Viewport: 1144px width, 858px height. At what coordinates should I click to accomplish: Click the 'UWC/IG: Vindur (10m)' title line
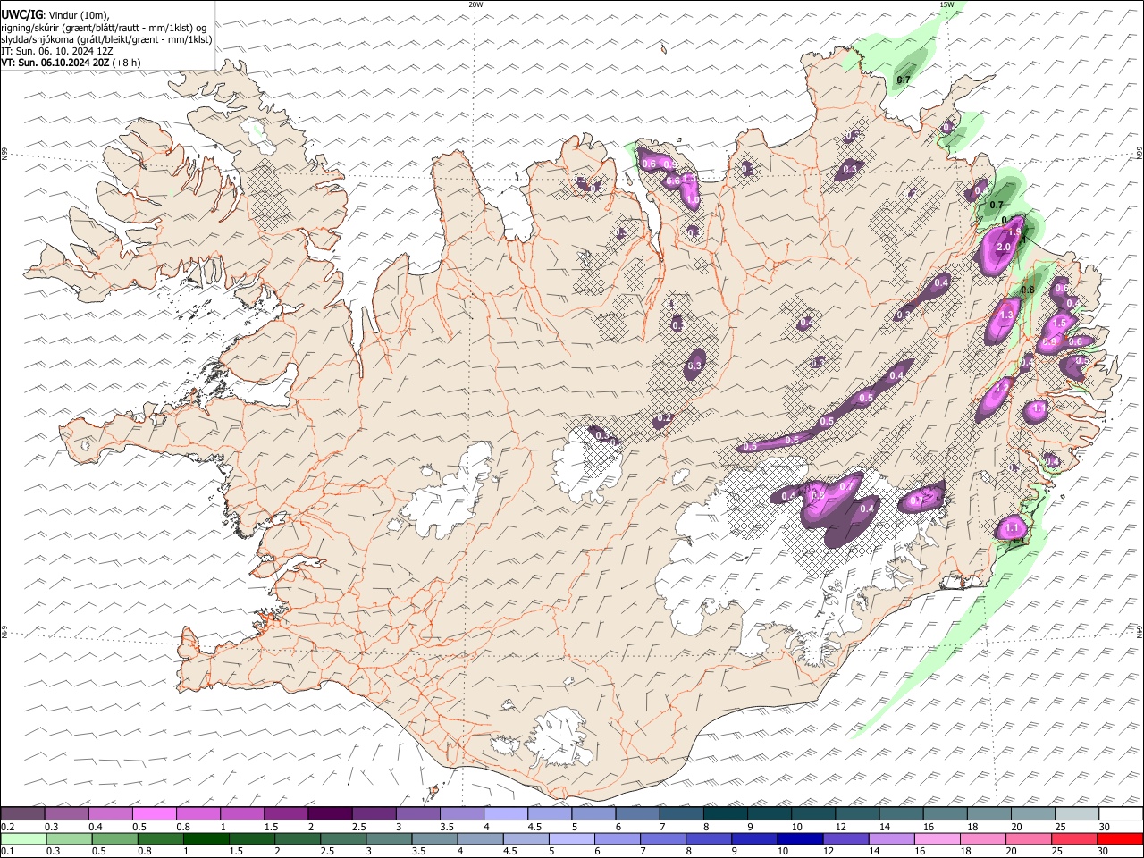click(x=55, y=14)
